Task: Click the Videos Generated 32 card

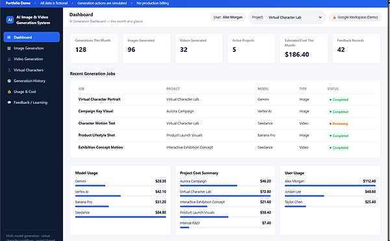Action: [x=200, y=48]
